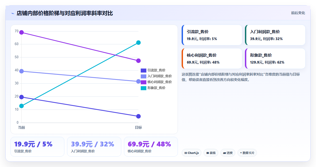Click the indigo data point at 目标 near 5

[138, 116]
